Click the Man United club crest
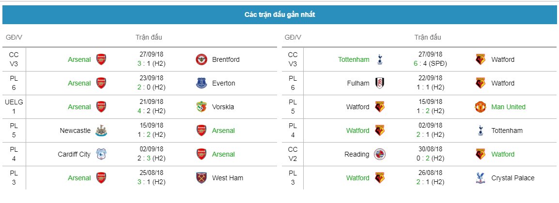559x203 pixels. (481, 107)
